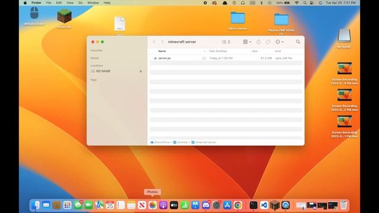The image size is (379, 213).
Task: Open the Apple menu
Action: [x=25, y=2]
